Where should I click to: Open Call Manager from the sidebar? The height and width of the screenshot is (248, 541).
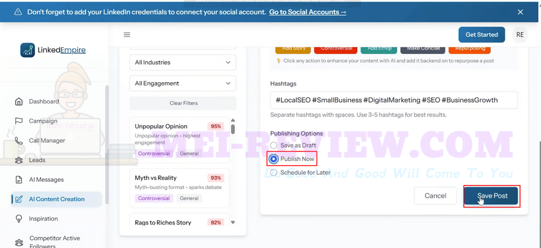click(x=47, y=141)
